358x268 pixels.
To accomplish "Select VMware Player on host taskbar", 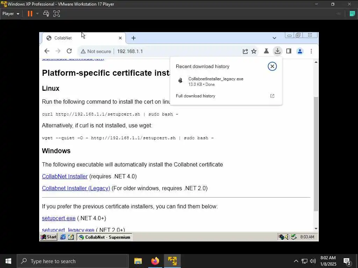I will pyautogui.click(x=172, y=261).
